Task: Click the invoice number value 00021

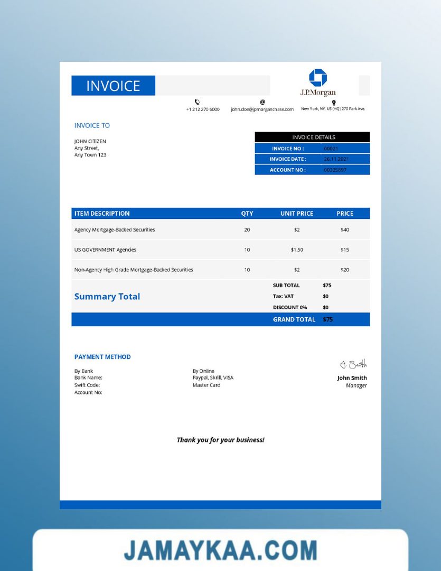Action: click(331, 149)
